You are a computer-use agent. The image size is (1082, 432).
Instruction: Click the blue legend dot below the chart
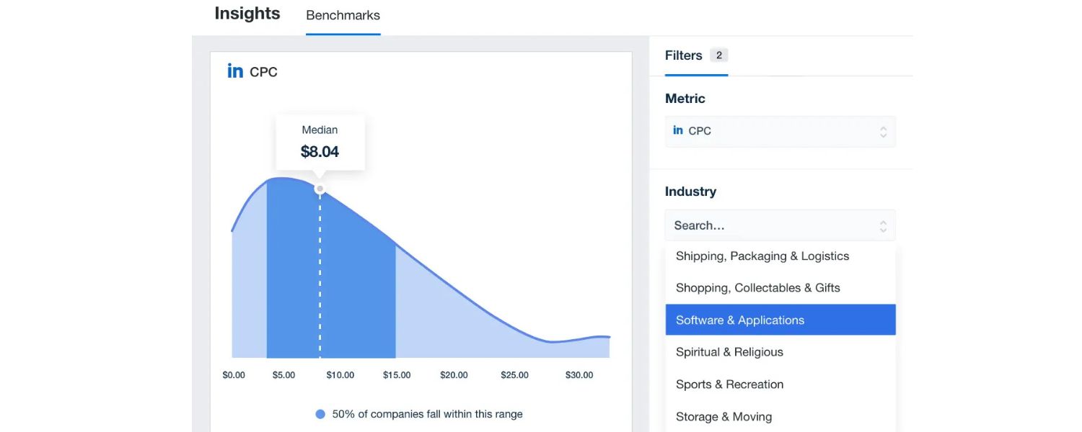point(320,414)
